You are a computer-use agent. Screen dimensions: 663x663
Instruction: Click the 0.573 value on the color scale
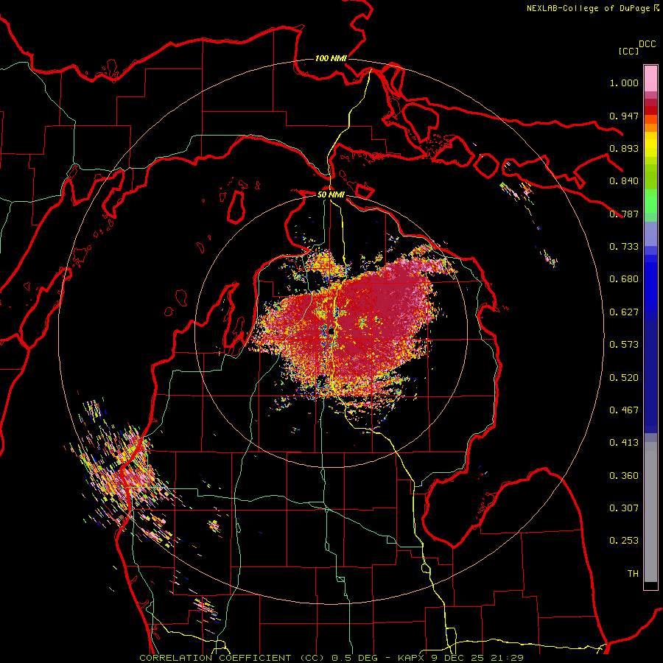pos(624,345)
